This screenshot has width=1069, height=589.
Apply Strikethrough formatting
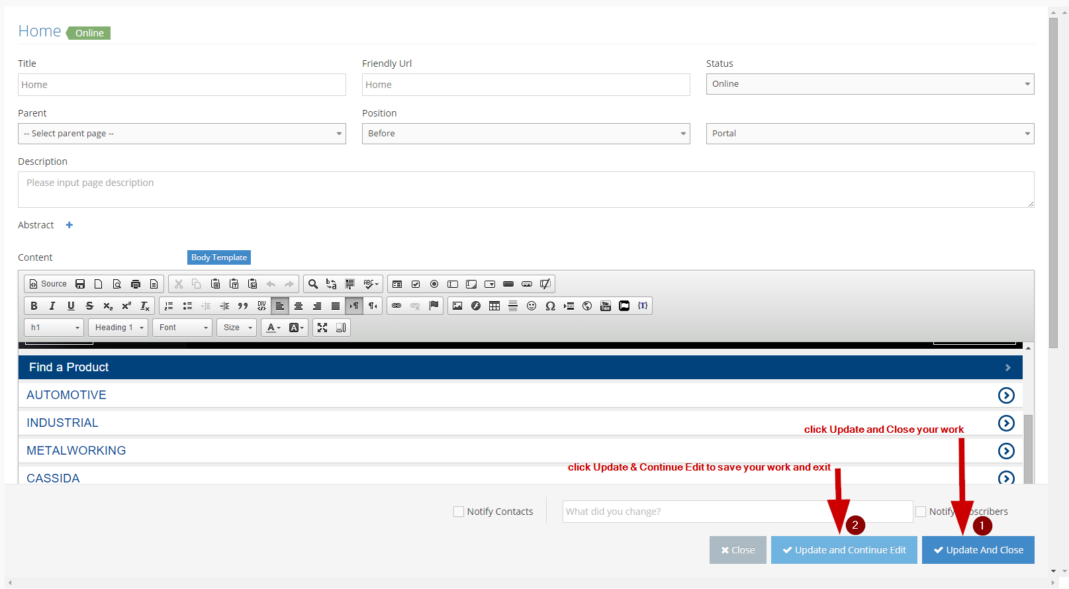point(89,306)
